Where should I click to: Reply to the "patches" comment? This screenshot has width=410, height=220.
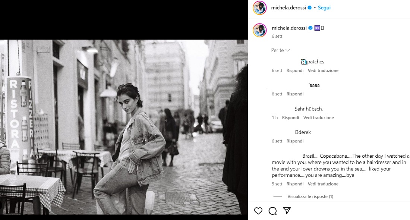295,70
